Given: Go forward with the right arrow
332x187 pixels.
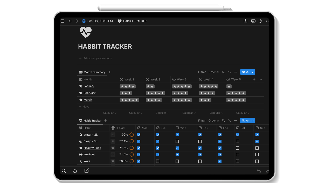Looking at the screenshot, I should [x=77, y=21].
